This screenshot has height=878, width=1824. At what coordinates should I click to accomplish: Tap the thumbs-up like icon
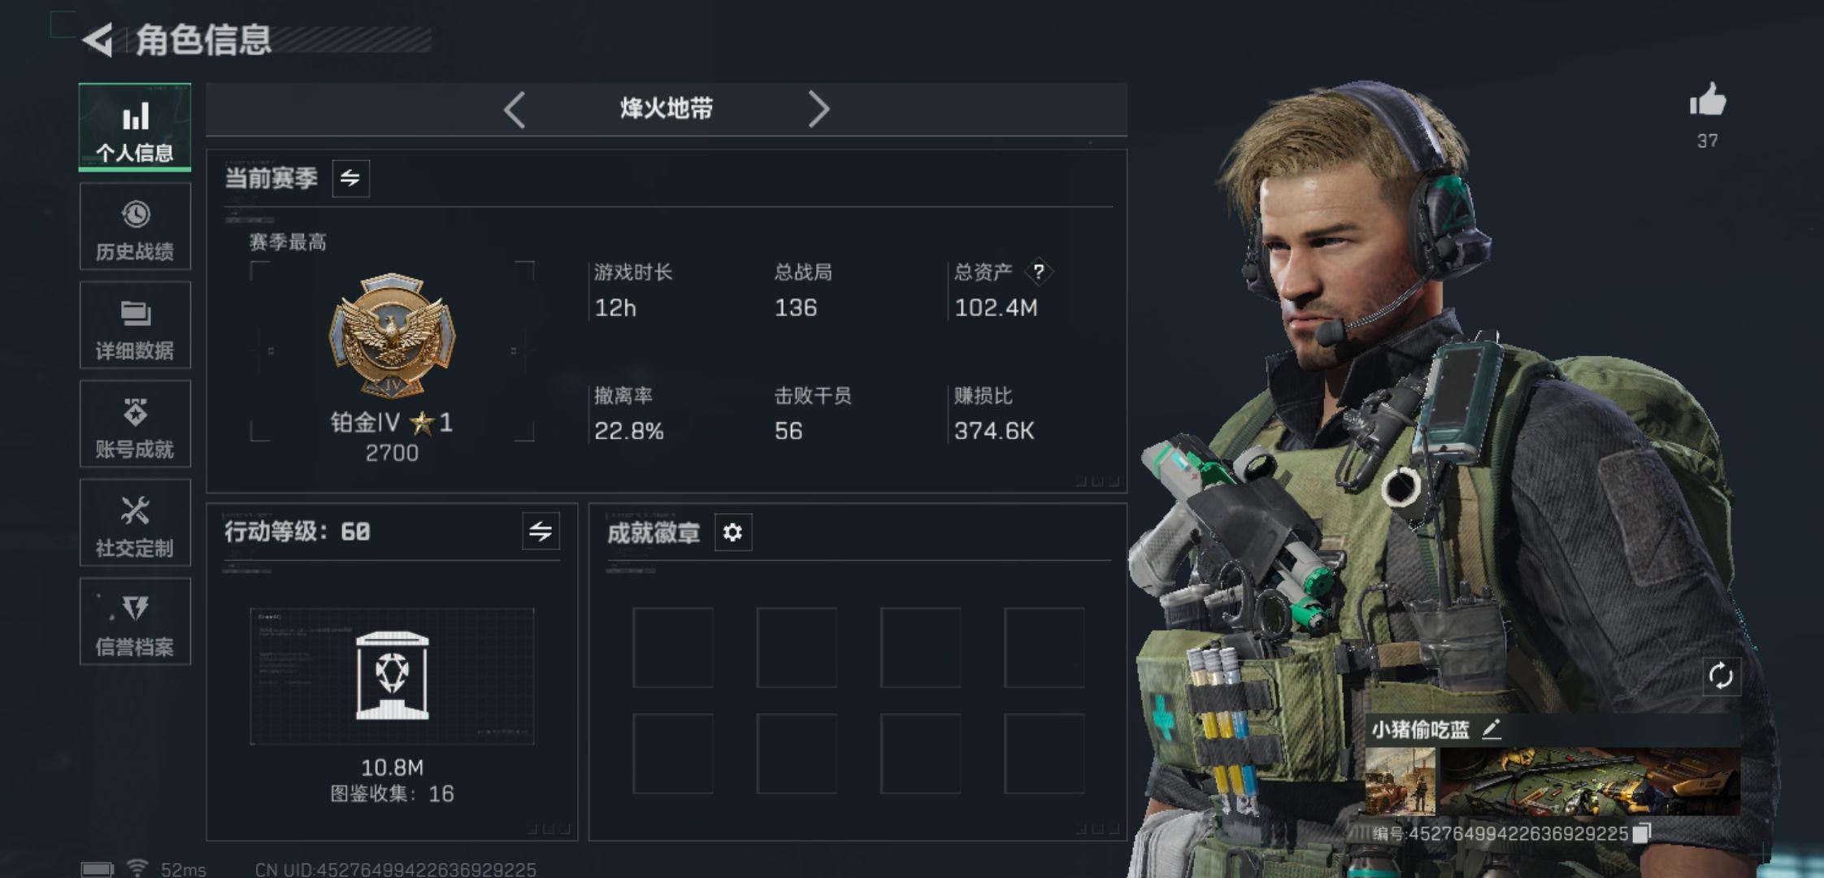[1708, 101]
